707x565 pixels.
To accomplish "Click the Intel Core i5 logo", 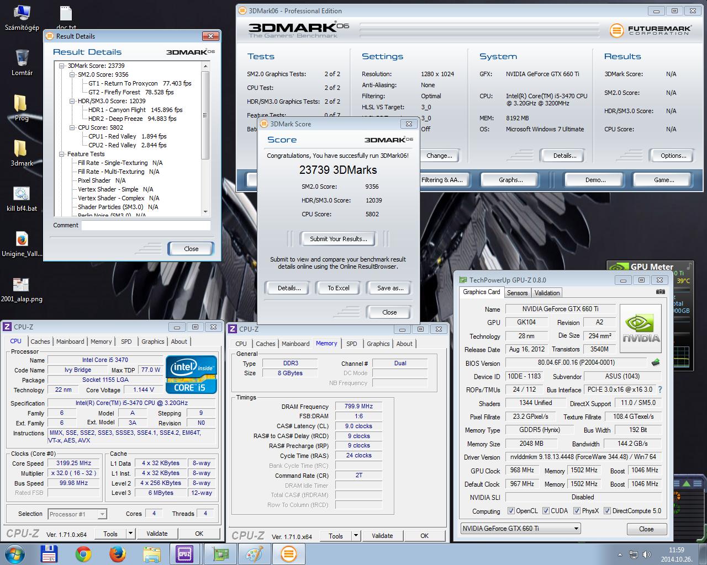I will click(191, 375).
